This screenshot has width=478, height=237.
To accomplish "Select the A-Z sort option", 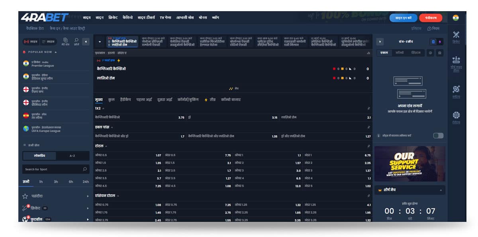I will pyautogui.click(x=72, y=155).
